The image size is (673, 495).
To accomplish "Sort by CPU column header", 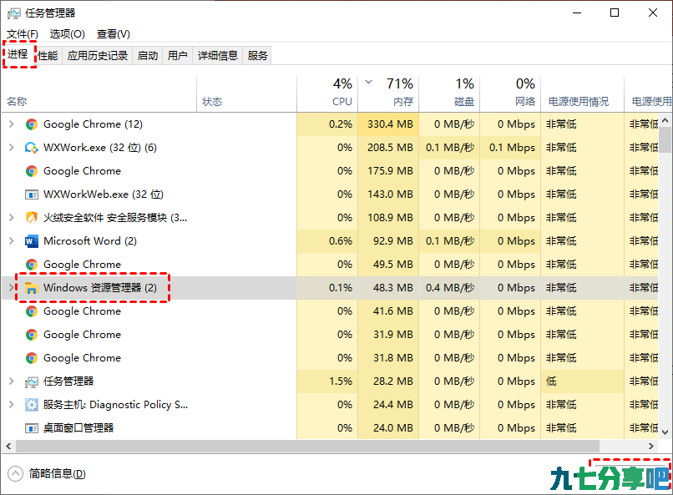I will coord(327,94).
